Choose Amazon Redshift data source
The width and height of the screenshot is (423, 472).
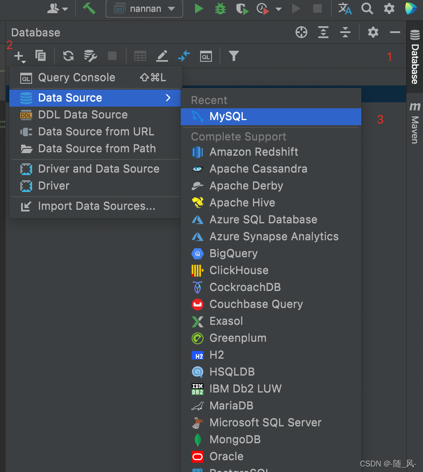click(x=271, y=152)
